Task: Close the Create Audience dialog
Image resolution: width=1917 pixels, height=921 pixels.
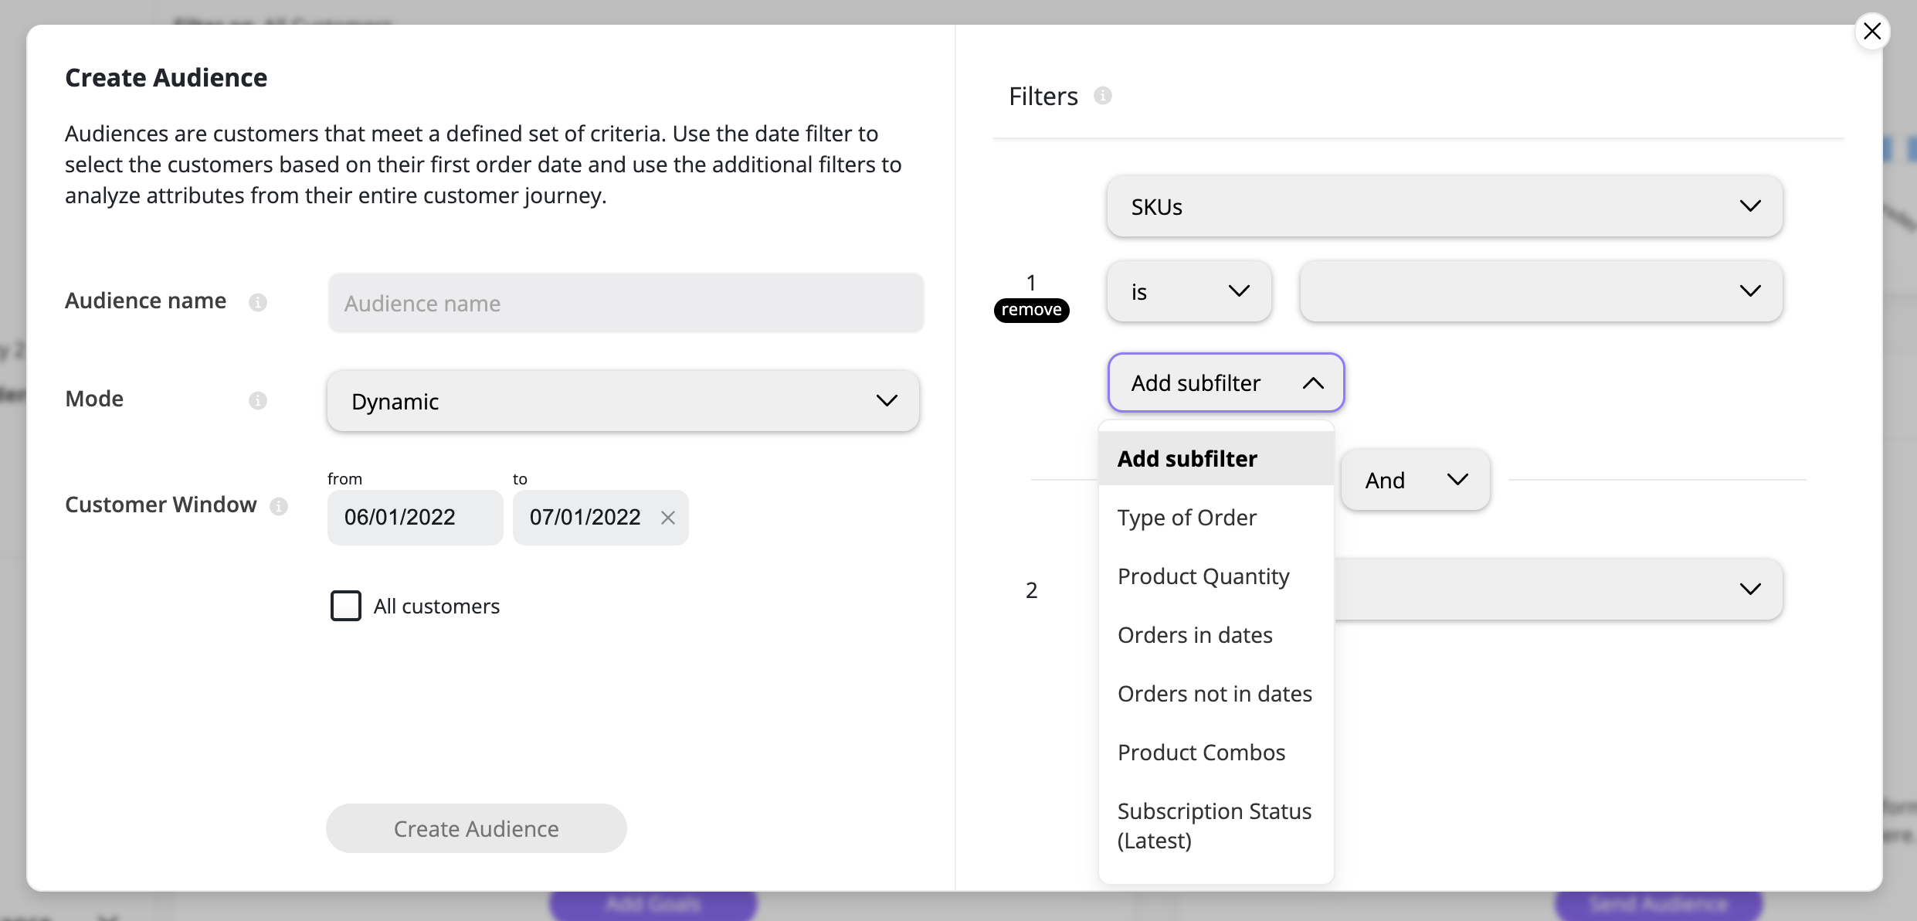Action: coord(1872,32)
